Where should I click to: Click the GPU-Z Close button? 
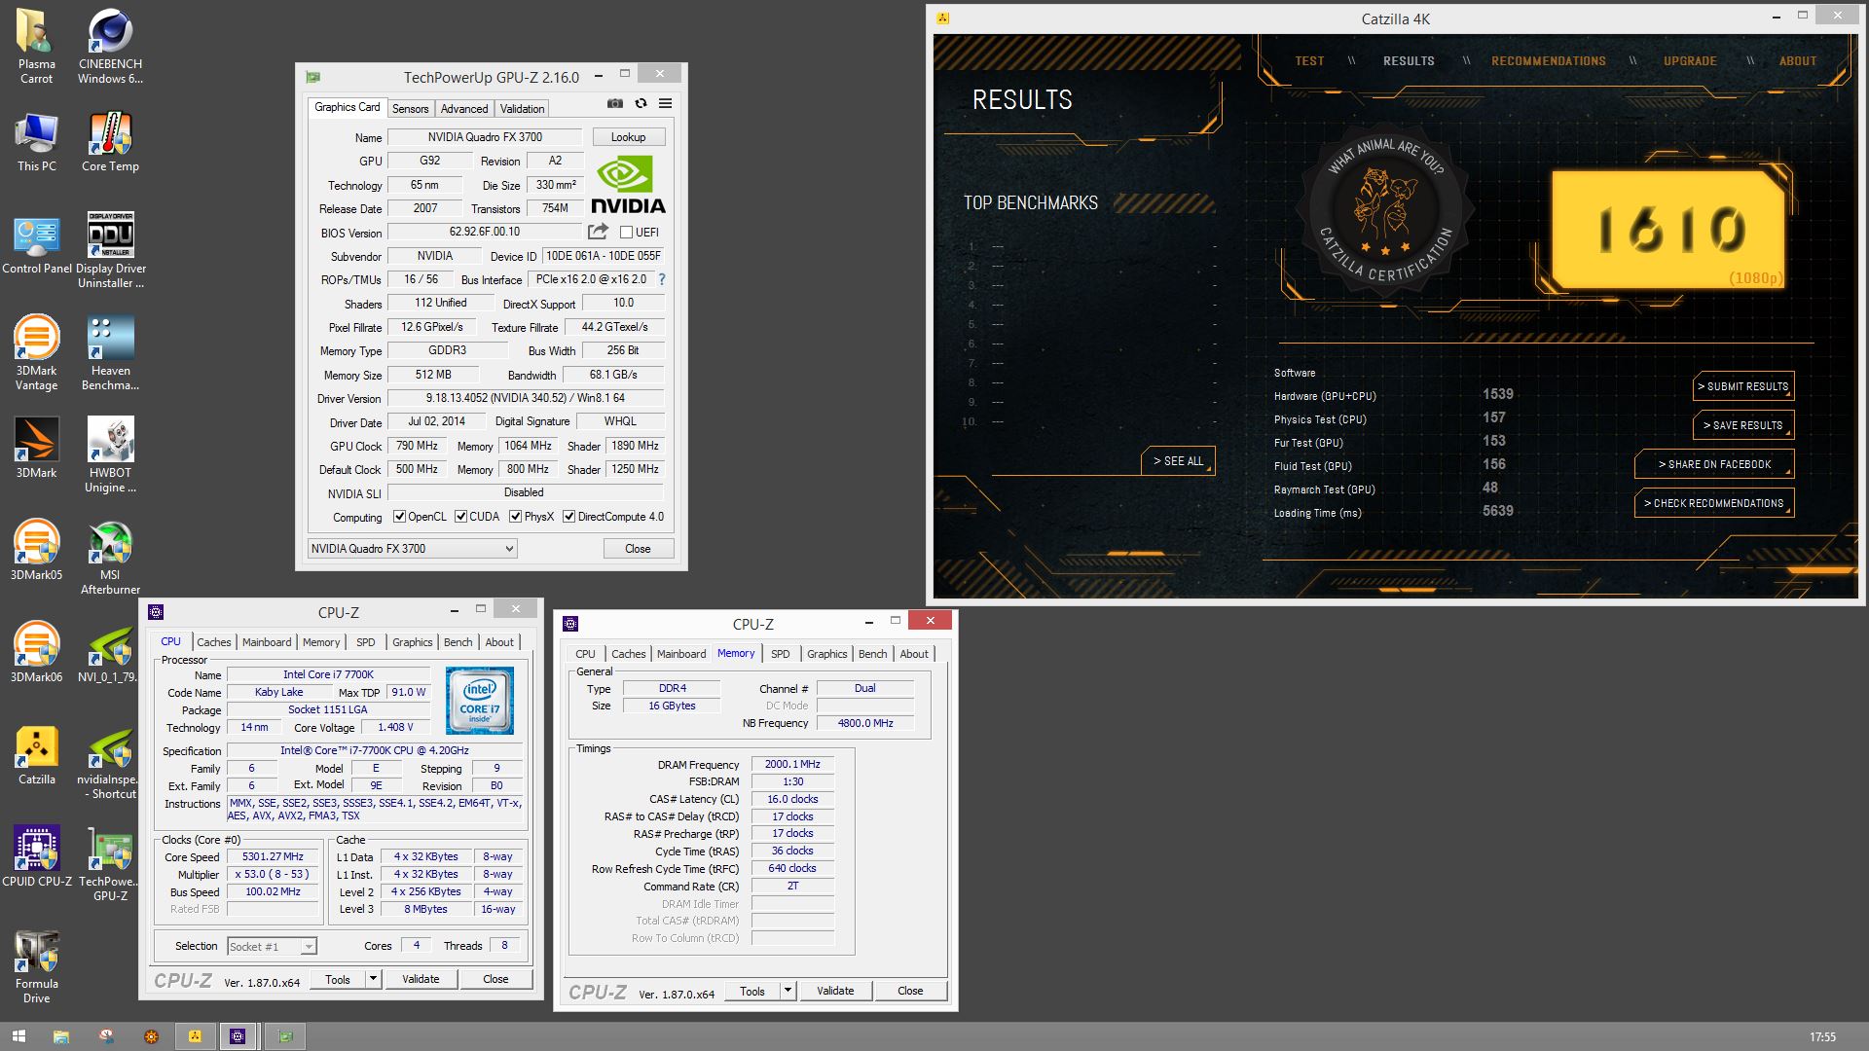pos(638,549)
